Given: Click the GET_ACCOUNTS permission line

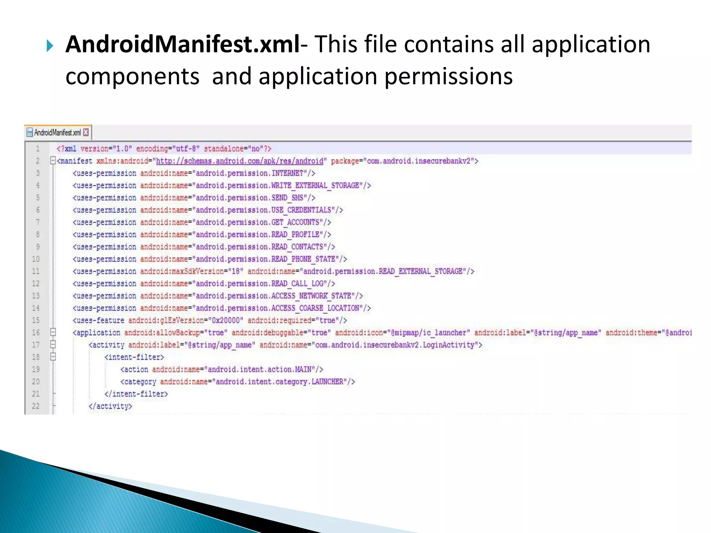Looking at the screenshot, I should [202, 222].
